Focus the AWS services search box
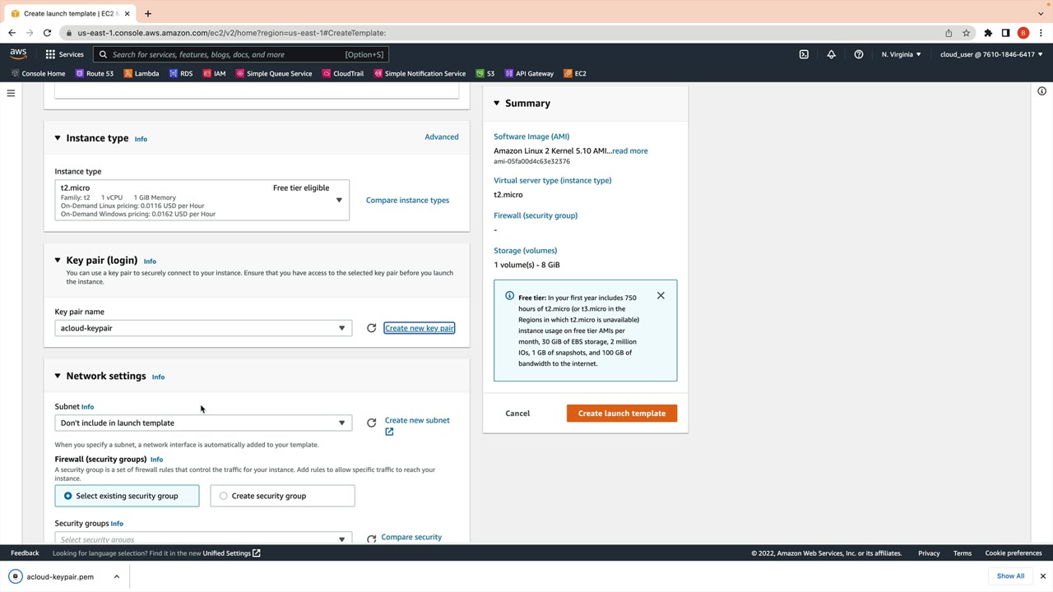This screenshot has width=1053, height=592. click(x=241, y=54)
